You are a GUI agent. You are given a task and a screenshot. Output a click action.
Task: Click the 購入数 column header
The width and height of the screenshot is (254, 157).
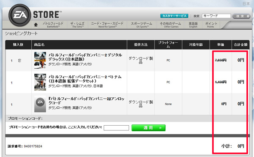click(x=18, y=45)
